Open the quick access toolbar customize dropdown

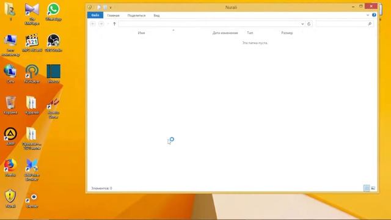point(111,7)
